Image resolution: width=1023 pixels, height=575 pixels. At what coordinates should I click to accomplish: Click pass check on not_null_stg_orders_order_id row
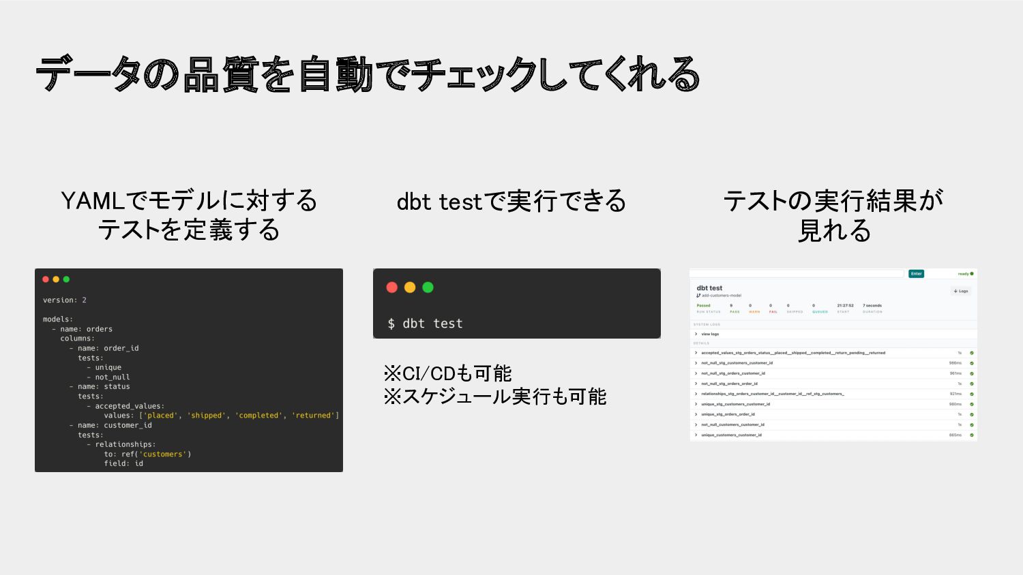pyautogui.click(x=972, y=384)
